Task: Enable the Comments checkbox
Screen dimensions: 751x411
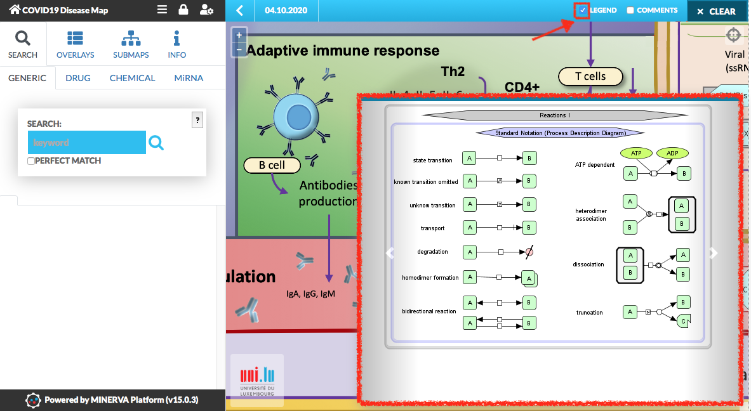Action: (630, 10)
